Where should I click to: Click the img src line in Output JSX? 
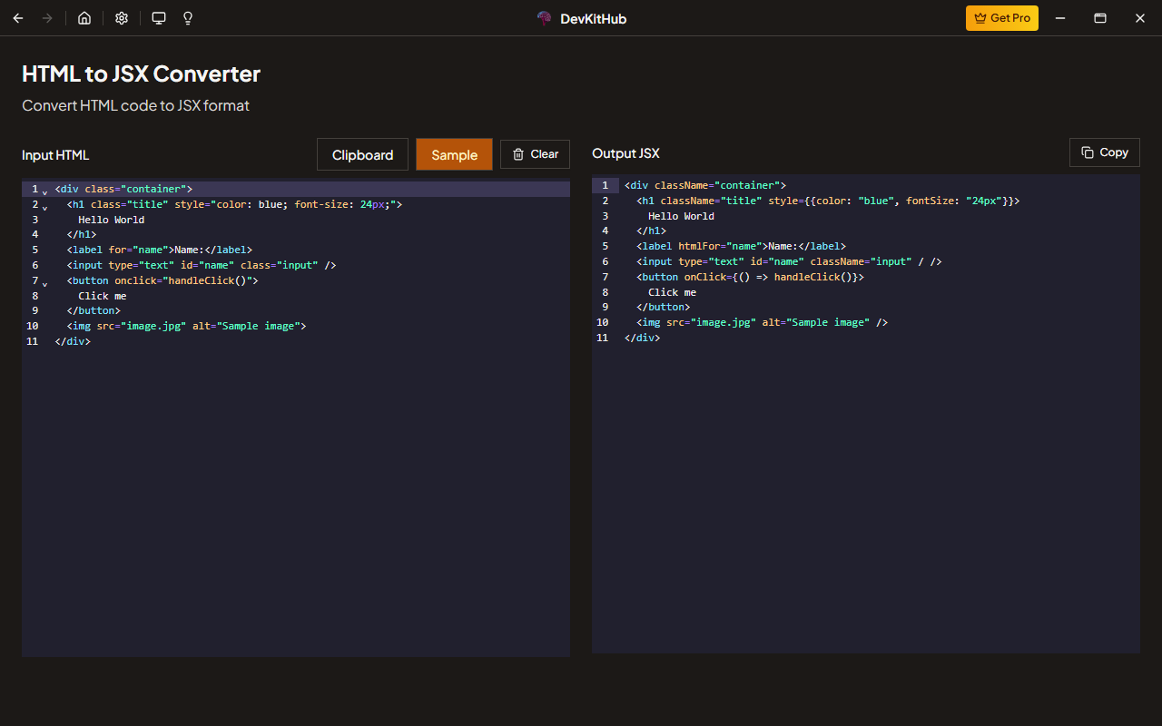762,322
